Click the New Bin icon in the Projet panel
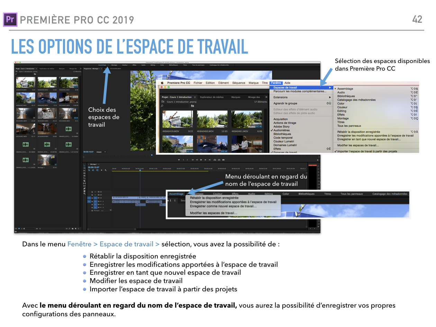 73,229
